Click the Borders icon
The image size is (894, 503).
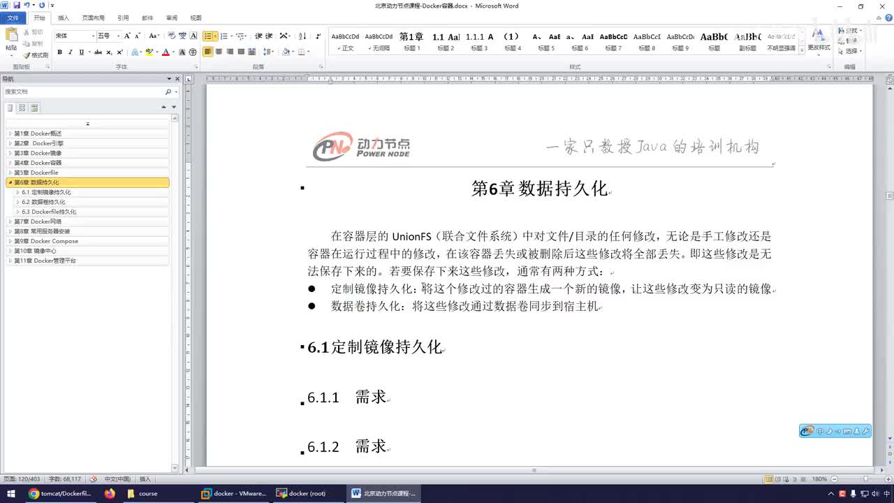click(x=302, y=52)
